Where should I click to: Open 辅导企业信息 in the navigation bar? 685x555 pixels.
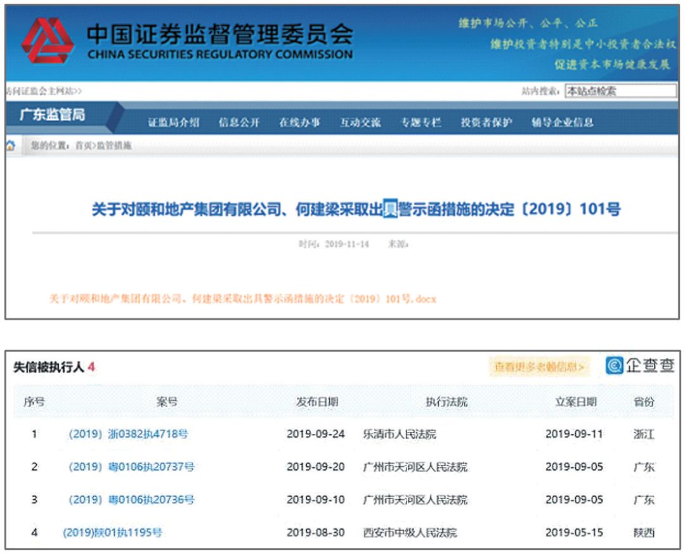tap(562, 122)
